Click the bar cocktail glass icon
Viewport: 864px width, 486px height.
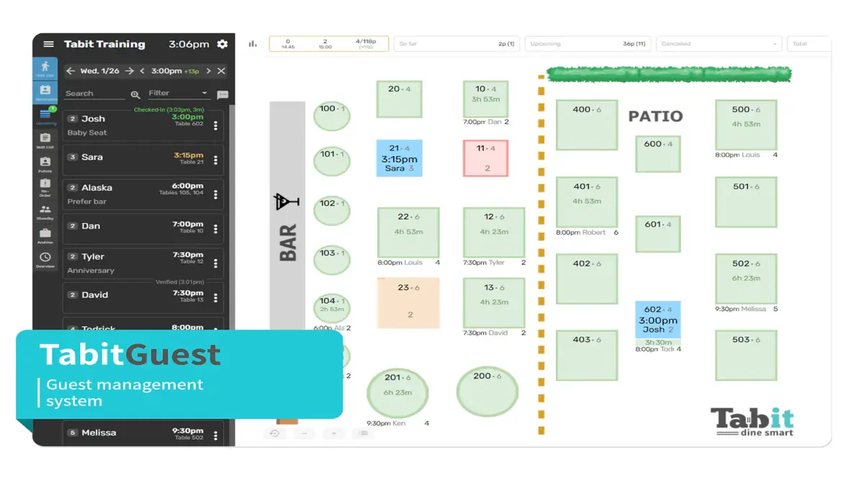tap(287, 202)
